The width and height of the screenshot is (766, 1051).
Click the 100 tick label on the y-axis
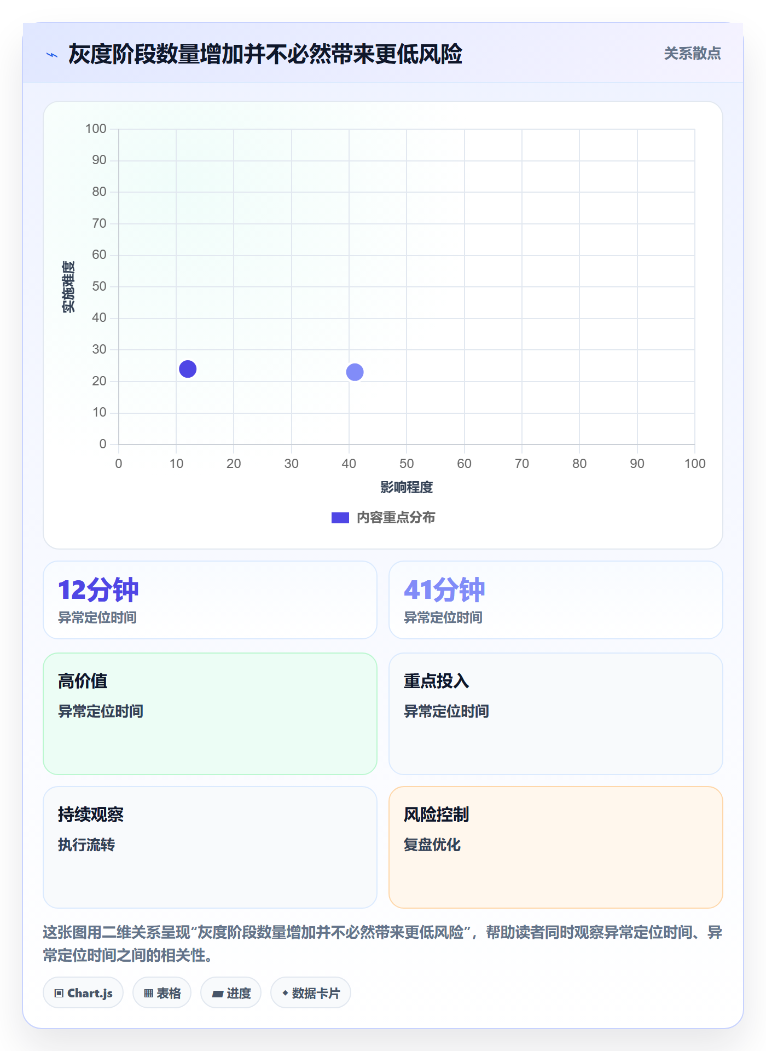[96, 129]
